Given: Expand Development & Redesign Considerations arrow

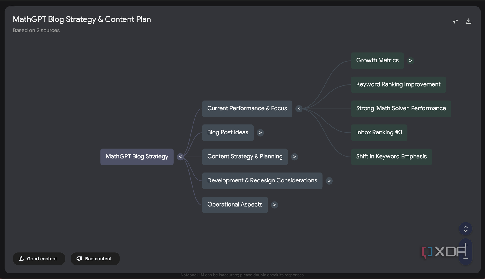Looking at the screenshot, I should [x=329, y=181].
